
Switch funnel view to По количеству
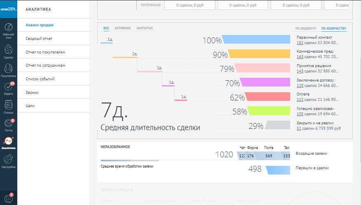tap(333, 28)
